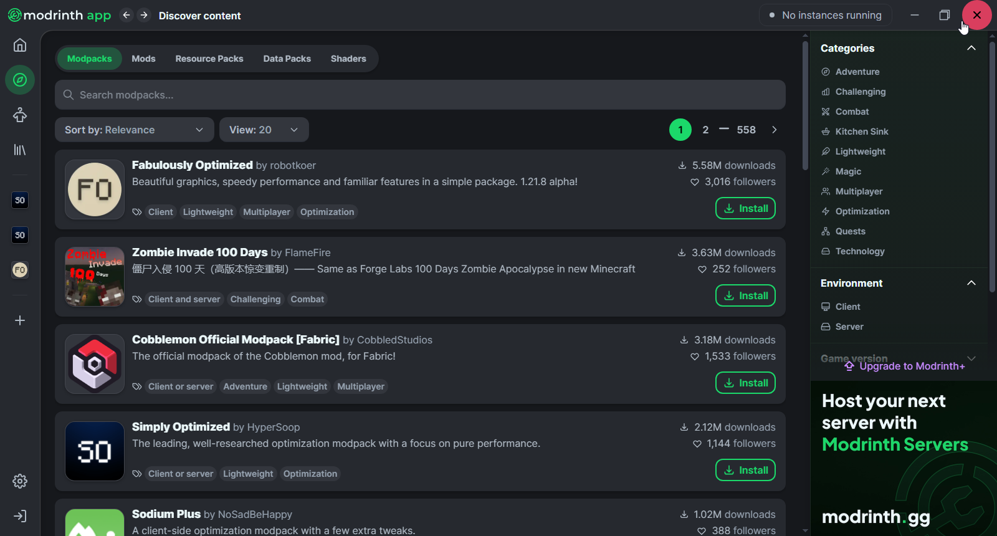Install Cobblemon Official Modpack
Viewport: 997px width, 536px height.
745,383
